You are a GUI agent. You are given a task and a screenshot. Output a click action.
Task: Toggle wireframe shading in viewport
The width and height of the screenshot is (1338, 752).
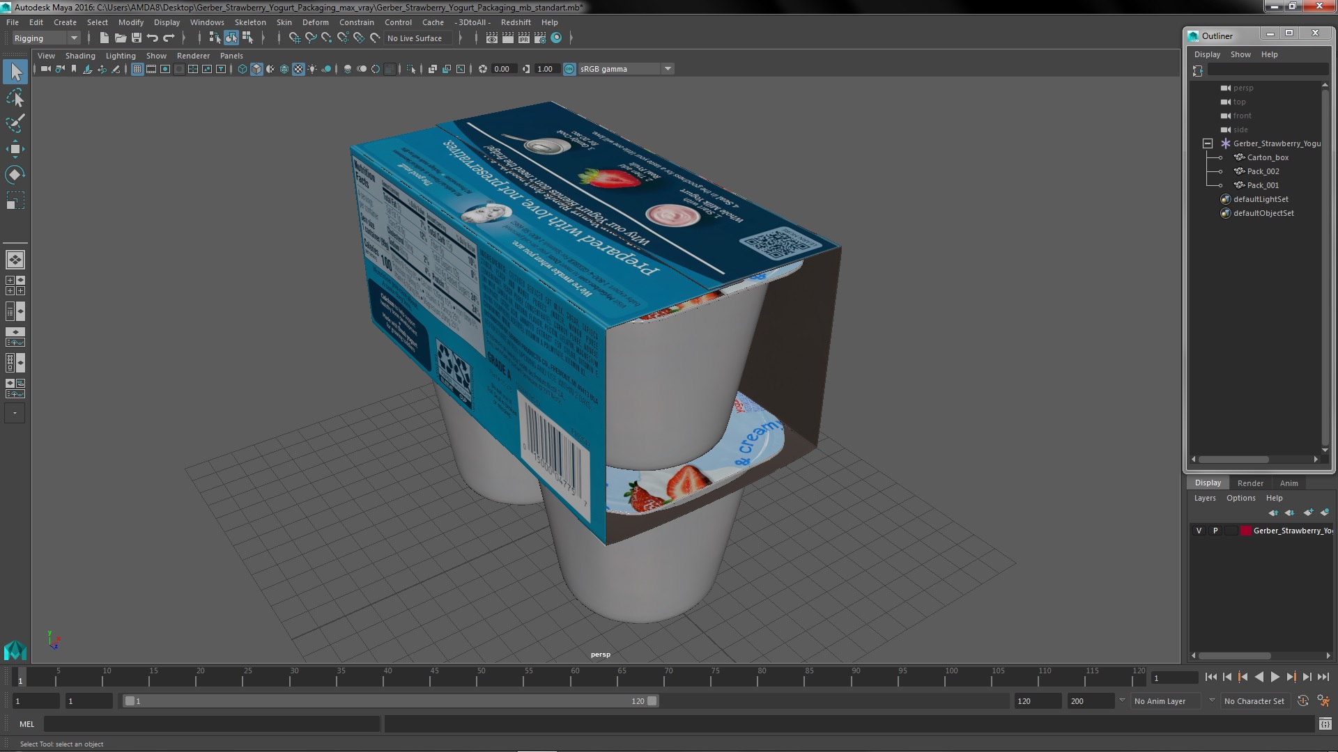coord(242,69)
